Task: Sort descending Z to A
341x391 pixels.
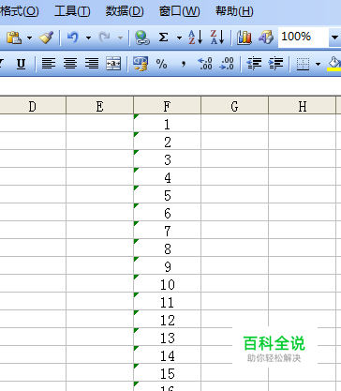Action: (x=217, y=38)
